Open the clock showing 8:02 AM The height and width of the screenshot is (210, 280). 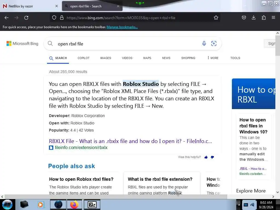pos(266,205)
